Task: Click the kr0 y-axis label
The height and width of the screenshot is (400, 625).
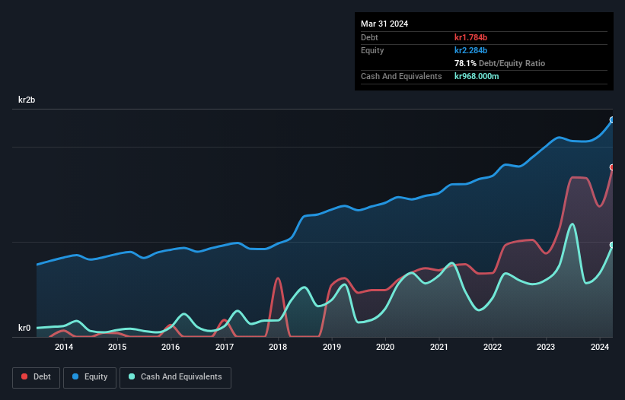Action: click(24, 328)
